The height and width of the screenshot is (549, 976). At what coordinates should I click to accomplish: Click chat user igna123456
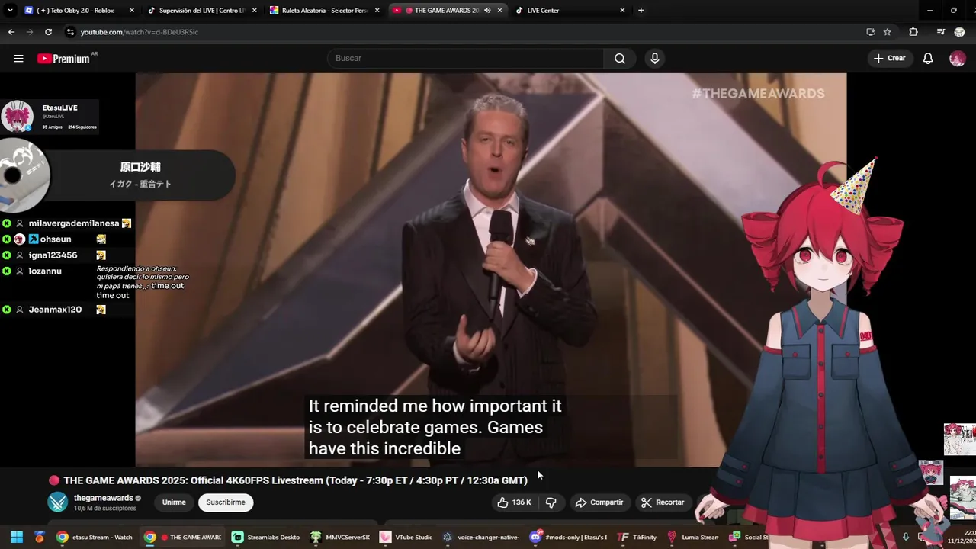[53, 255]
